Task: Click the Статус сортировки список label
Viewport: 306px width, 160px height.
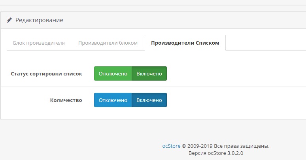Action: 46,74
